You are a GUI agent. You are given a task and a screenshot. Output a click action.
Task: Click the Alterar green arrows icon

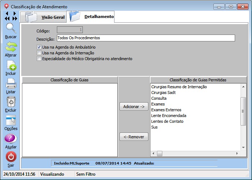(x=11, y=47)
